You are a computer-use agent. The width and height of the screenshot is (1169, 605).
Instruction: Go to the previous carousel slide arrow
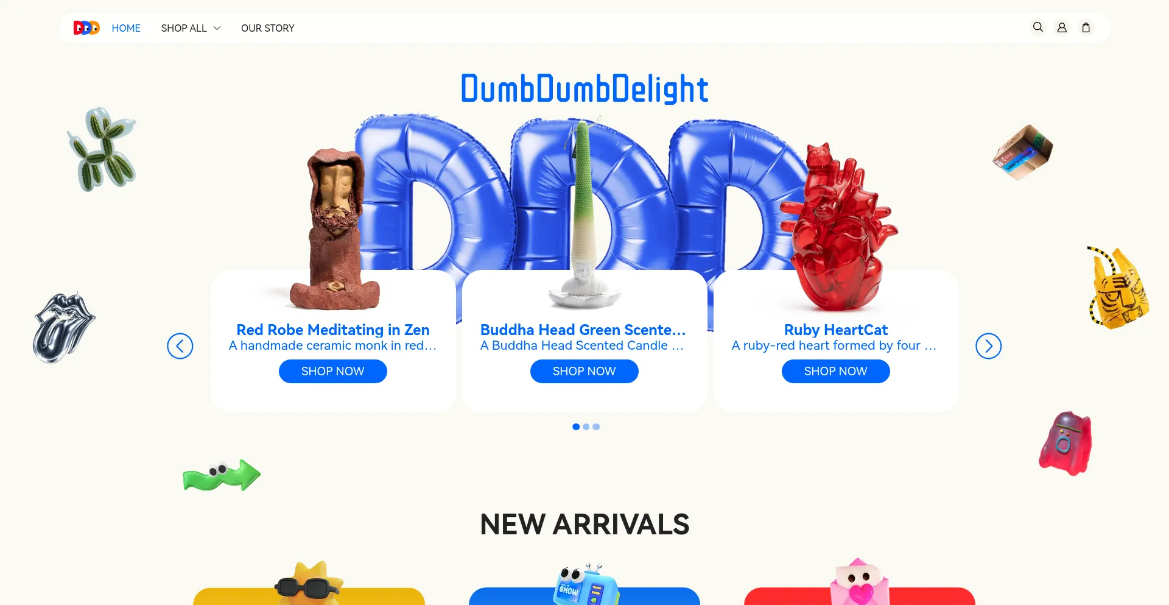(180, 346)
